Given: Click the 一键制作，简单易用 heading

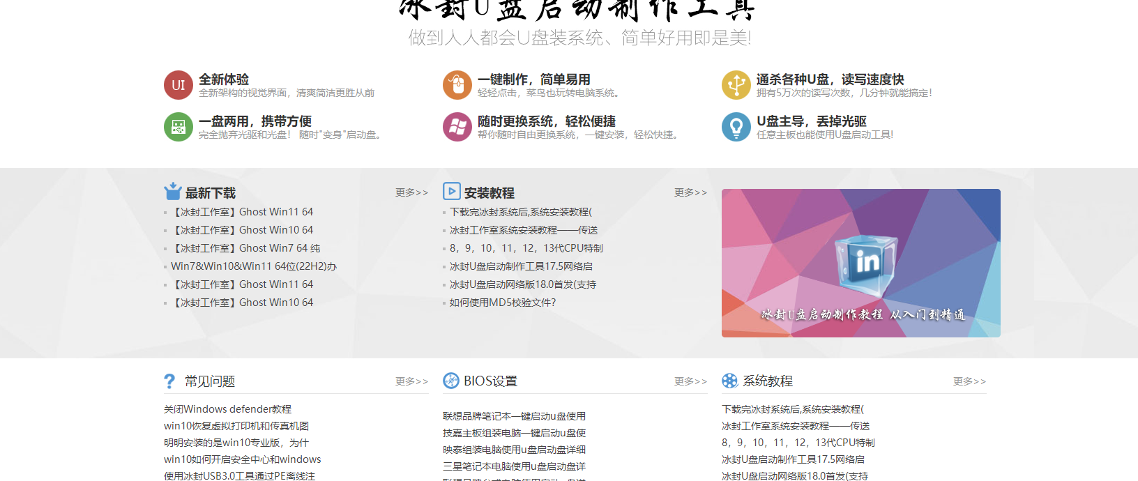Looking at the screenshot, I should point(534,79).
